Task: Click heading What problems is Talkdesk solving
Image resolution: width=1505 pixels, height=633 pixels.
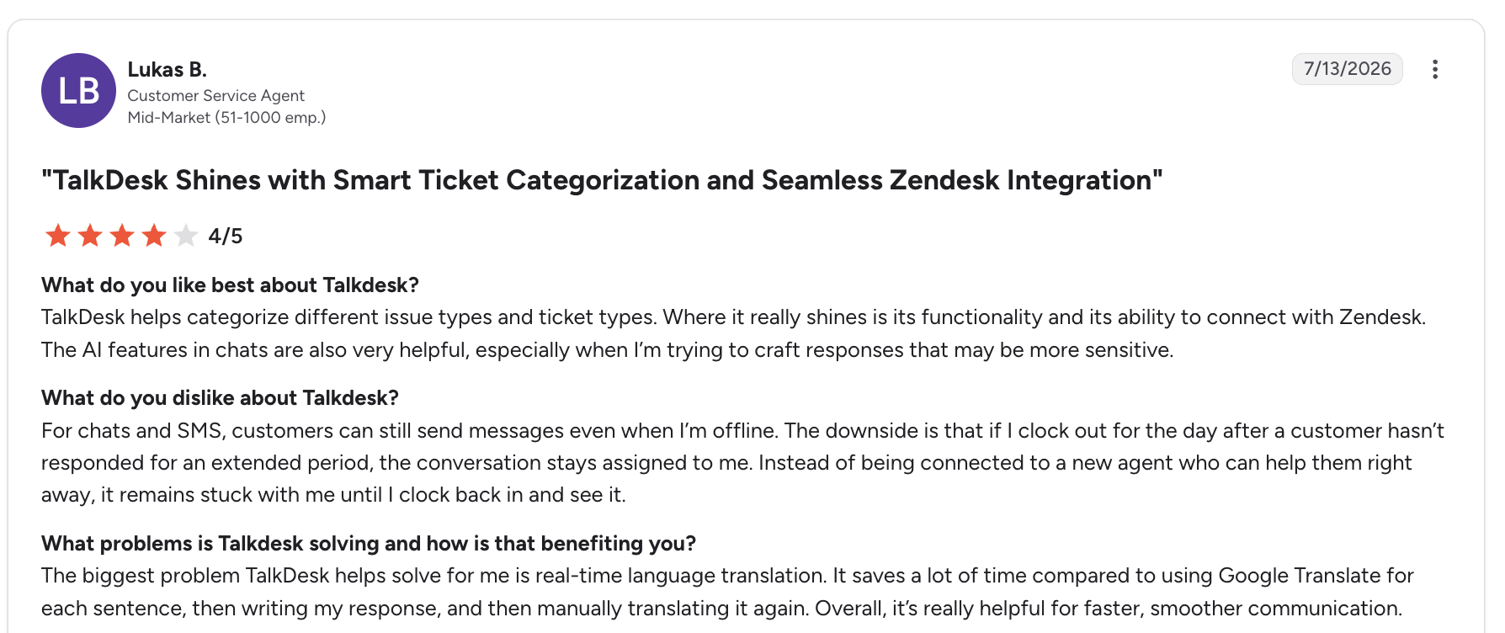Action: point(369,544)
